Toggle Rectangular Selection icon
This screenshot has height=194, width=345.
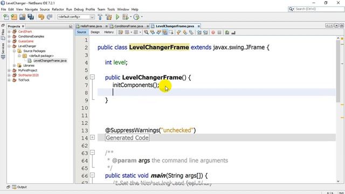[171, 32]
